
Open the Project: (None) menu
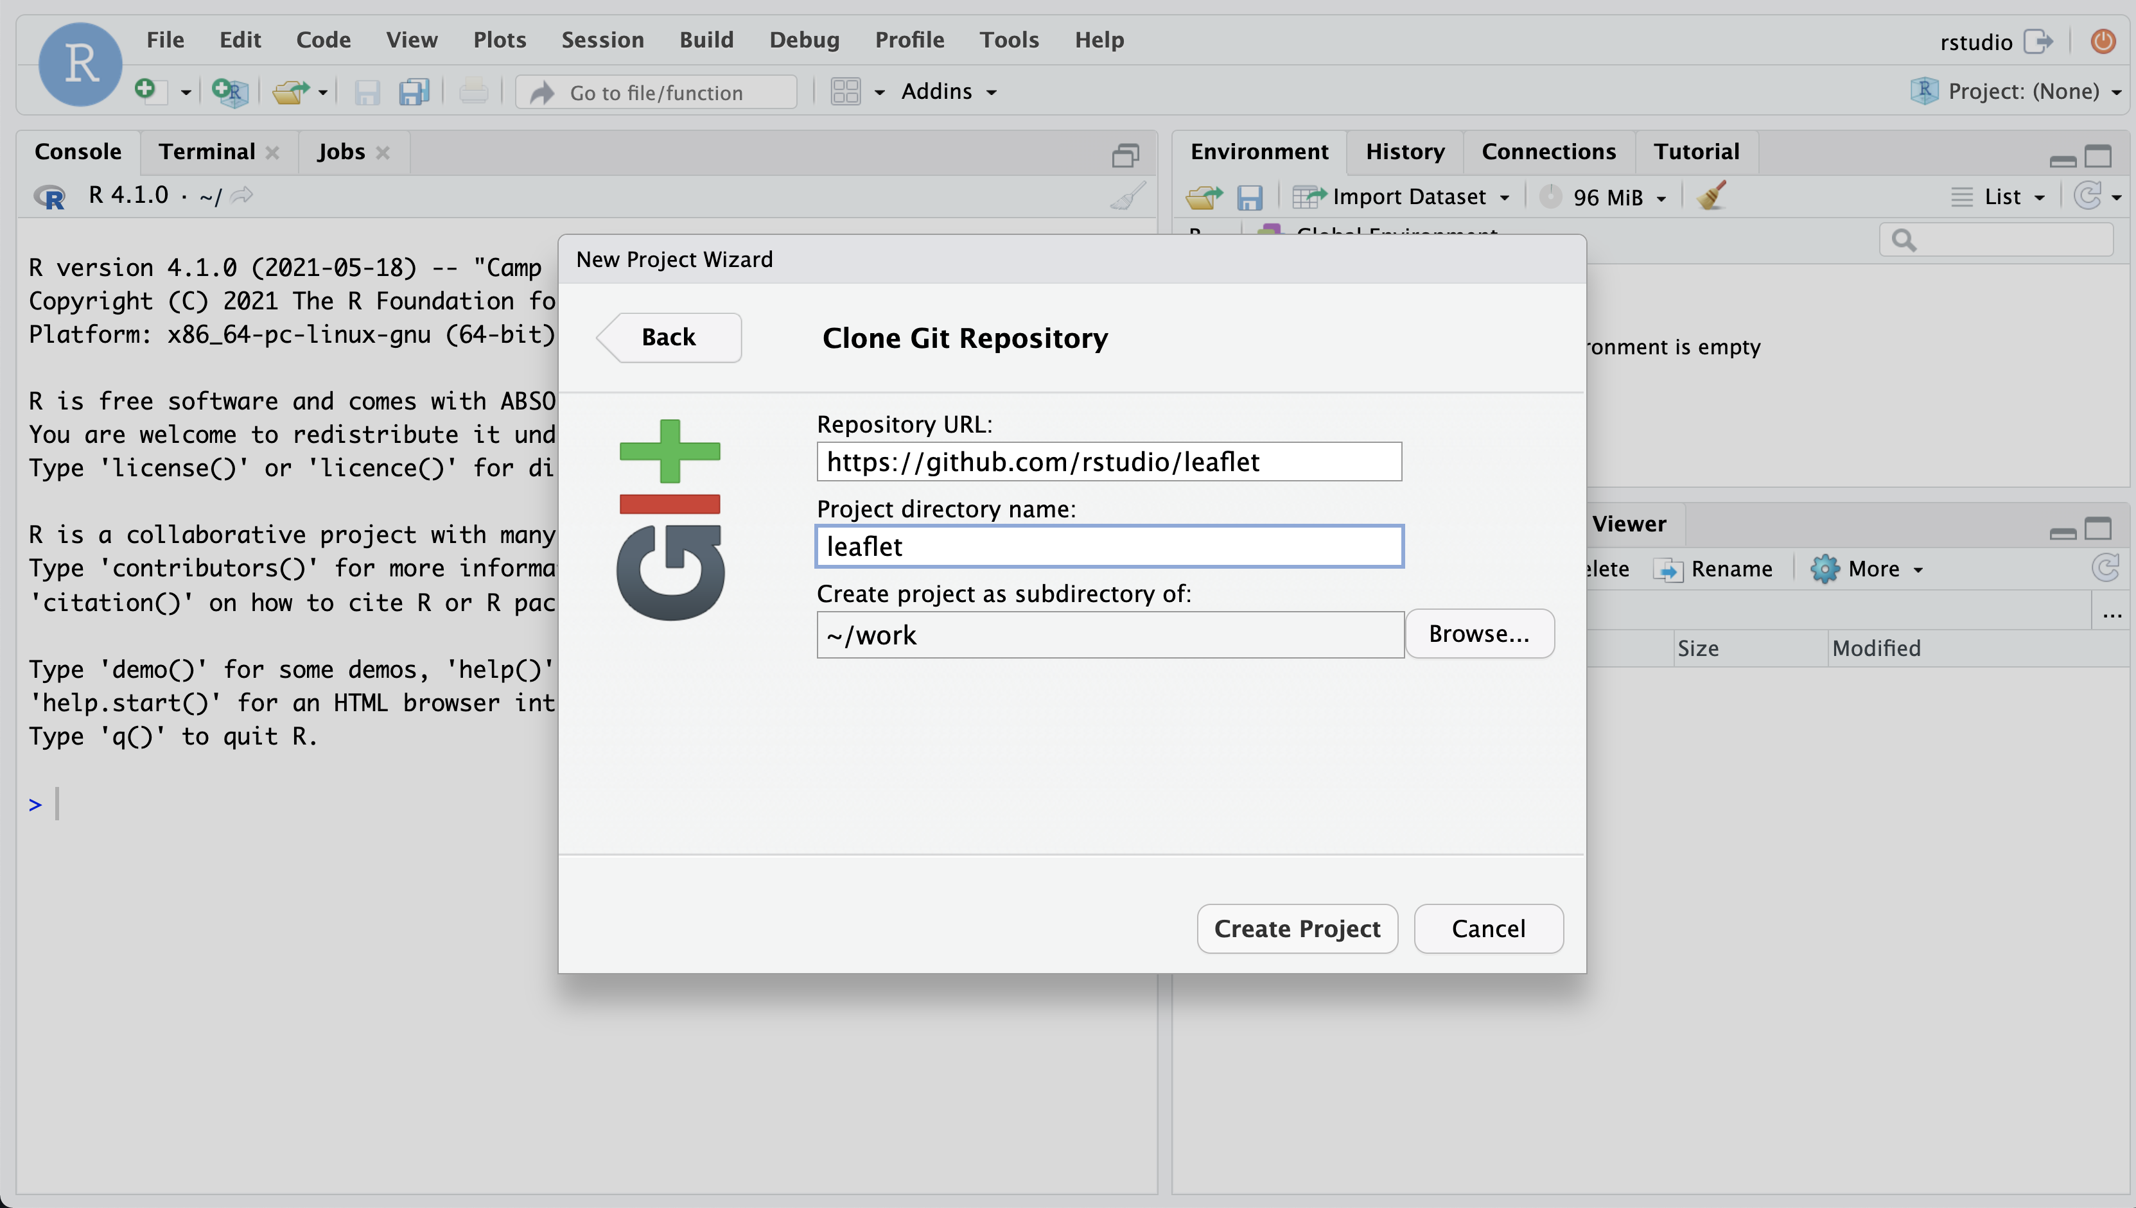coord(2017,91)
